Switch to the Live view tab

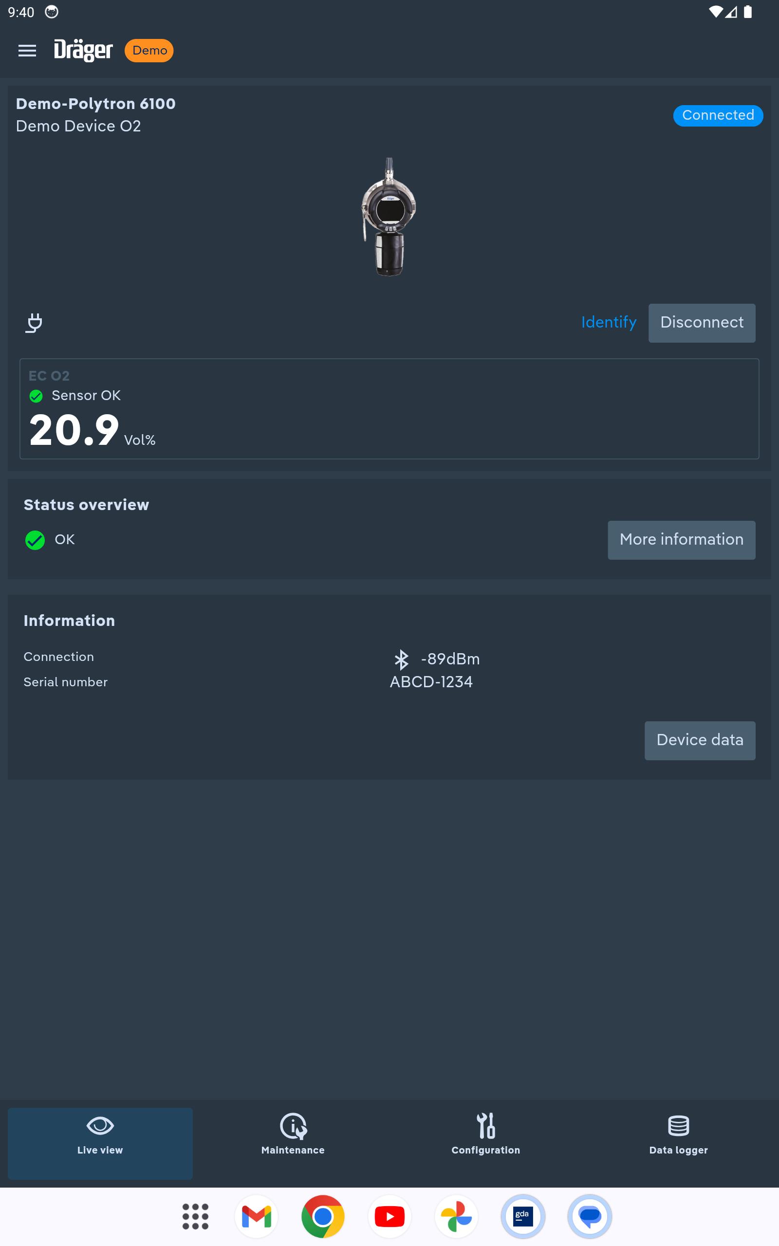[100, 1143]
